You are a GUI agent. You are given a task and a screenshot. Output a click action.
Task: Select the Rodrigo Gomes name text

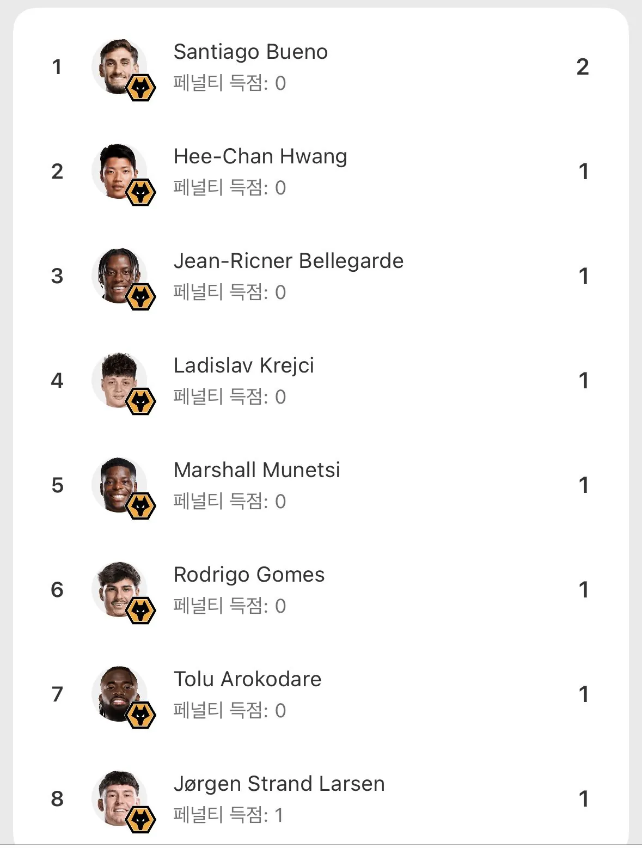click(249, 575)
